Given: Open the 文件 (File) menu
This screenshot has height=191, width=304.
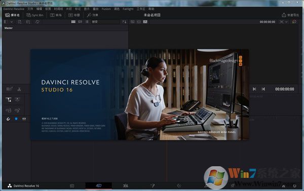Looking at the screenshot, I should (x=30, y=9).
